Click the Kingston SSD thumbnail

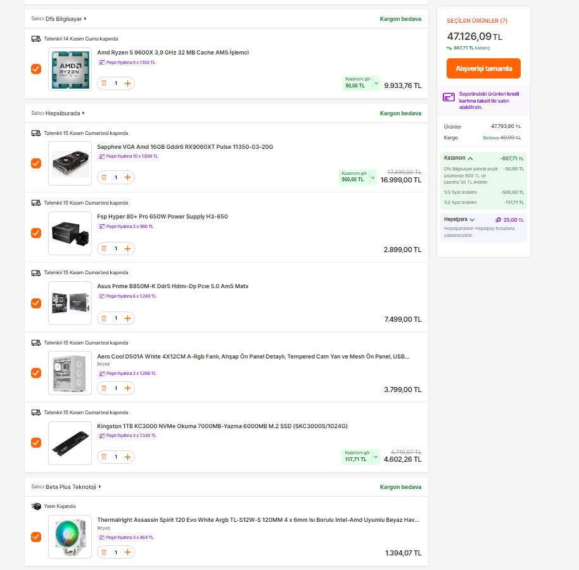[70, 443]
